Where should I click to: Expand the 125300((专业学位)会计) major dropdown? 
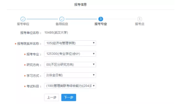coord(70,54)
